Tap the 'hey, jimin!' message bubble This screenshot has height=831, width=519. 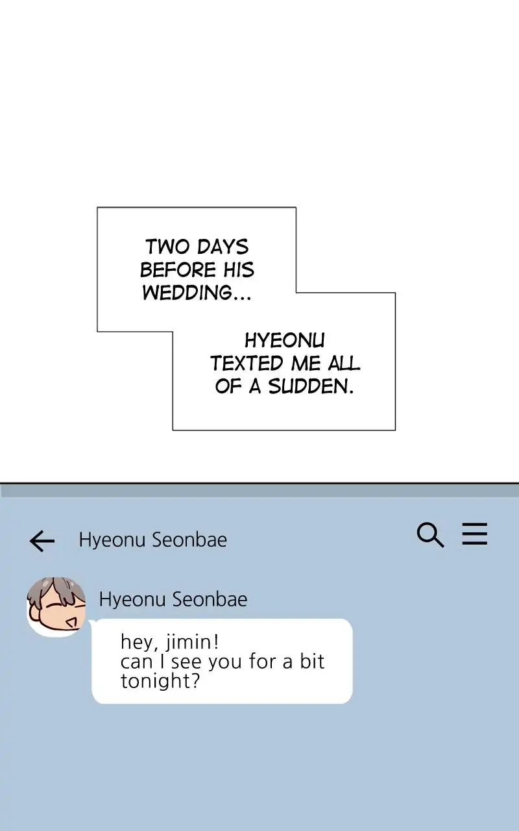[222, 661]
